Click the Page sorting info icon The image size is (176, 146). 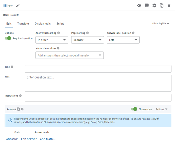coord(88,33)
